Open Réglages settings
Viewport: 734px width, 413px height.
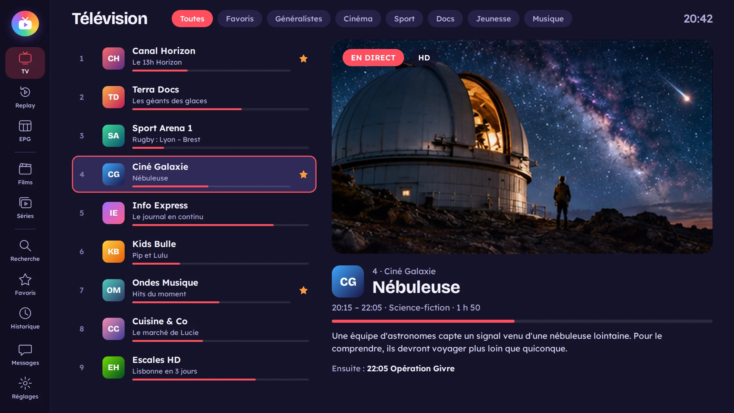tap(25, 388)
